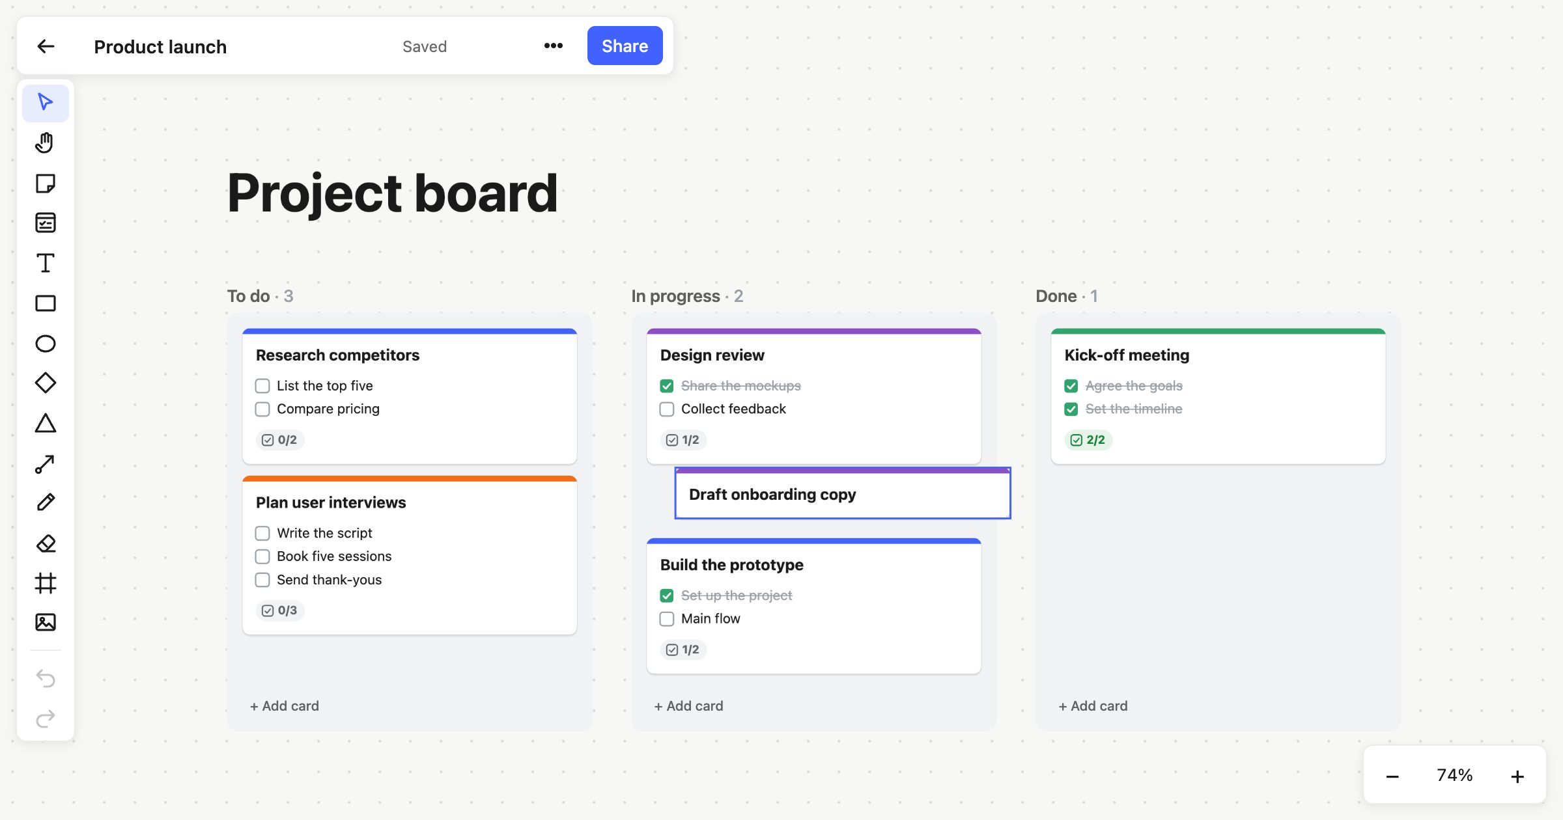Uncheck 'Share the mockups'
The image size is (1563, 820).
coord(667,386)
